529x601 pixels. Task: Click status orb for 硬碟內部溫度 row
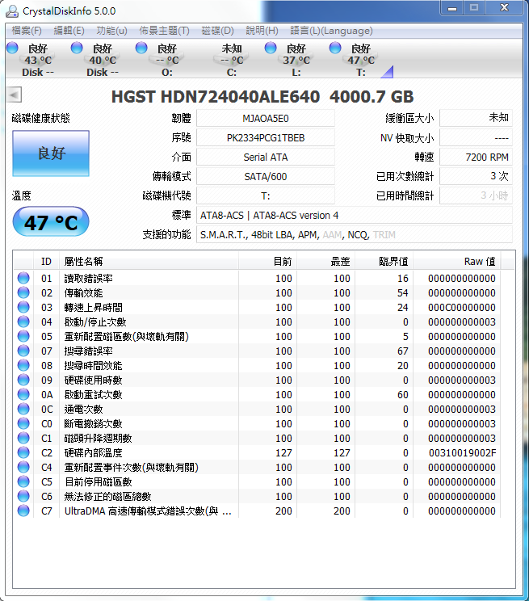click(x=23, y=452)
